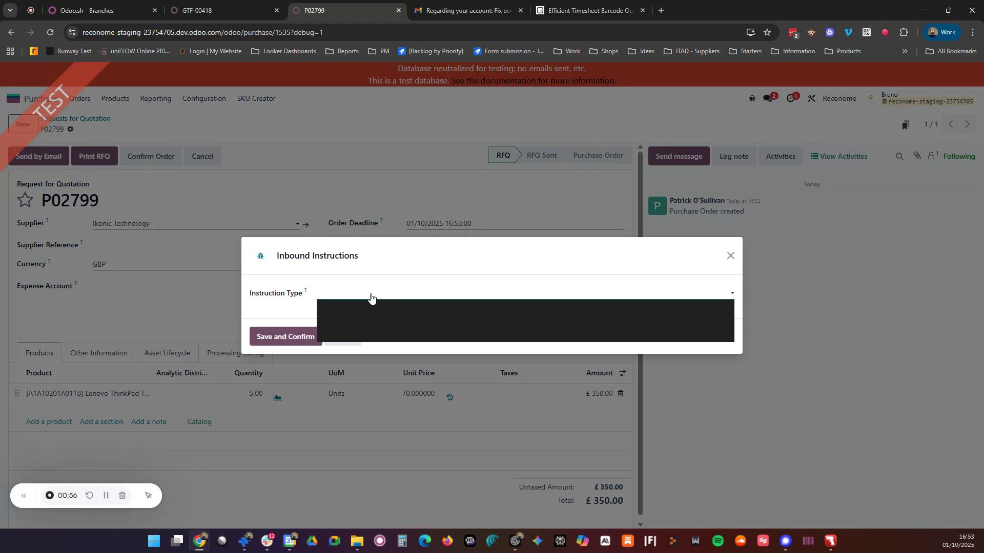Open the bug report debug icon
Screen dimensions: 984x553
(752, 98)
